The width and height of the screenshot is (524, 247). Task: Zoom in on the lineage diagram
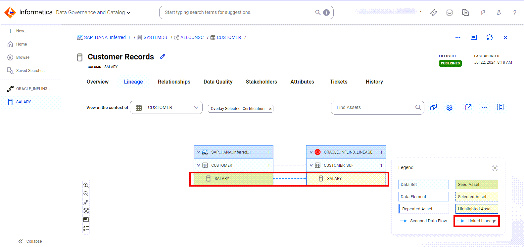(x=86, y=185)
